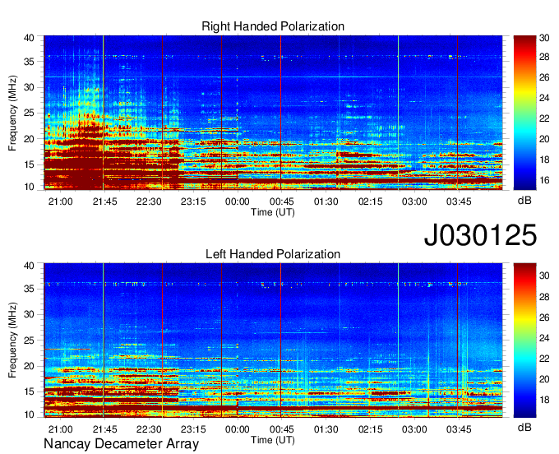This screenshot has height=454, width=559.
Task: Click the 26 dB tick on Left Handed color bar
Action: tap(544, 317)
